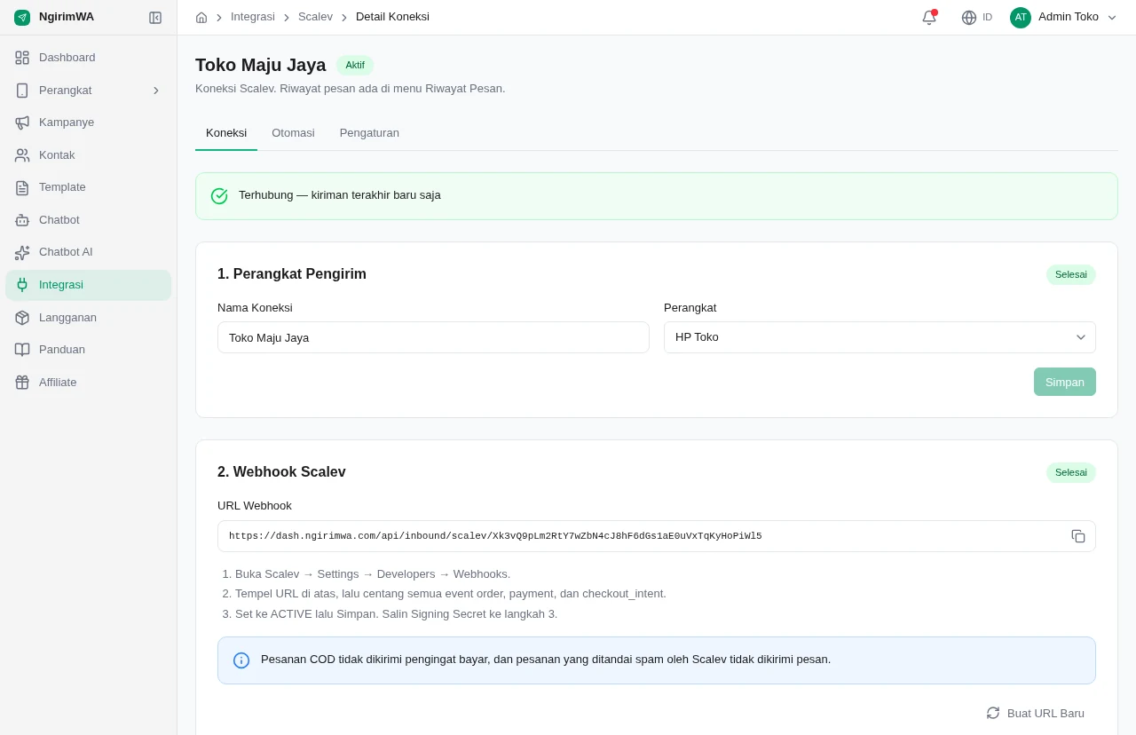1136x735 pixels.
Task: Click the globe language icon
Action: pos(969,17)
